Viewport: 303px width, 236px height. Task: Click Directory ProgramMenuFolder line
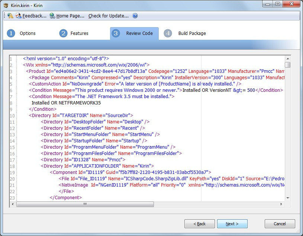108,147
